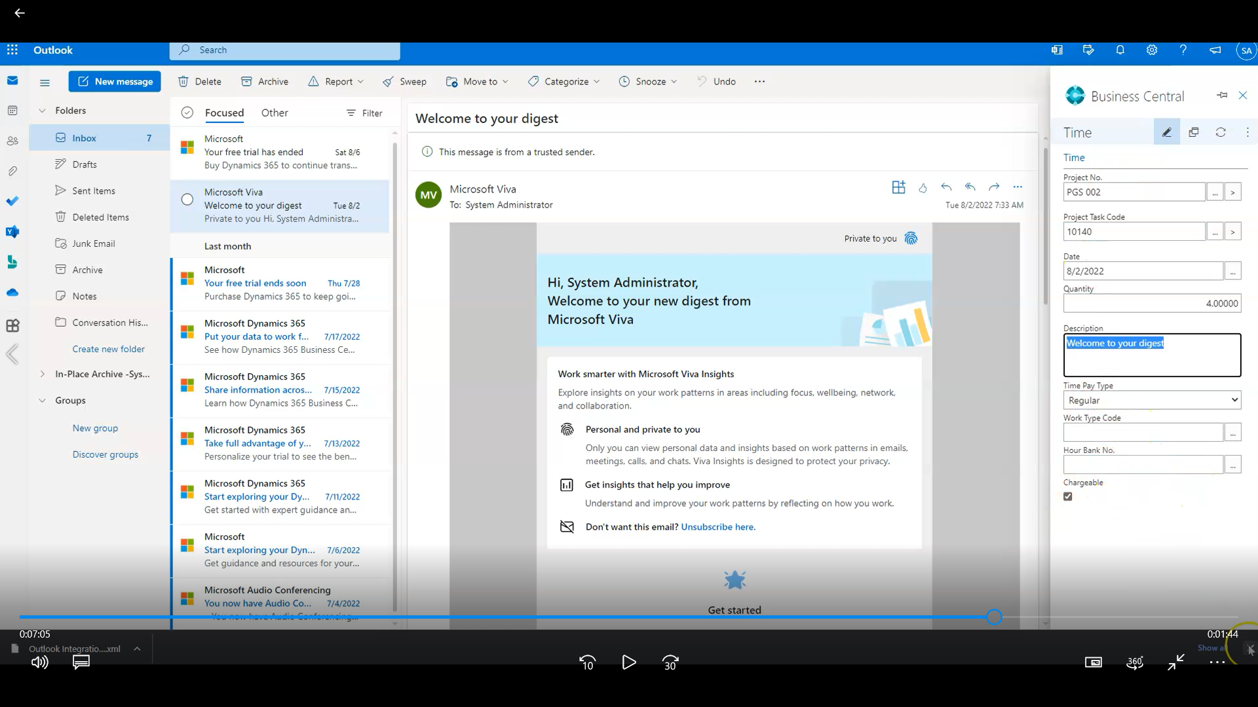Click the Archive toolbar button
The width and height of the screenshot is (1258, 707).
(265, 82)
